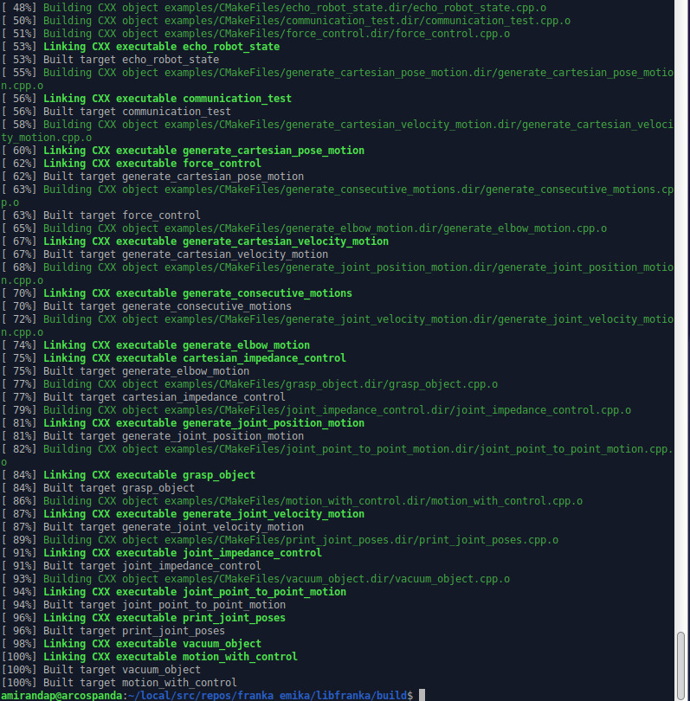Viewport: 690px width, 701px height.
Task: Click "Linking CXX executable vacuum_object" text
Action: [x=152, y=644]
